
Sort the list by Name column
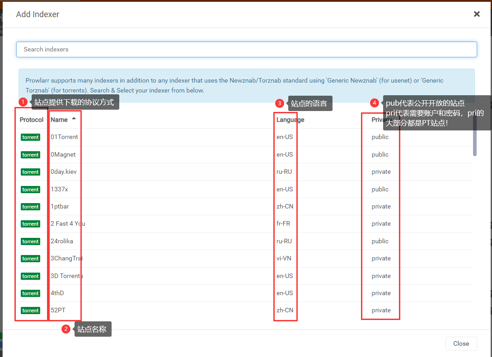tap(59, 120)
